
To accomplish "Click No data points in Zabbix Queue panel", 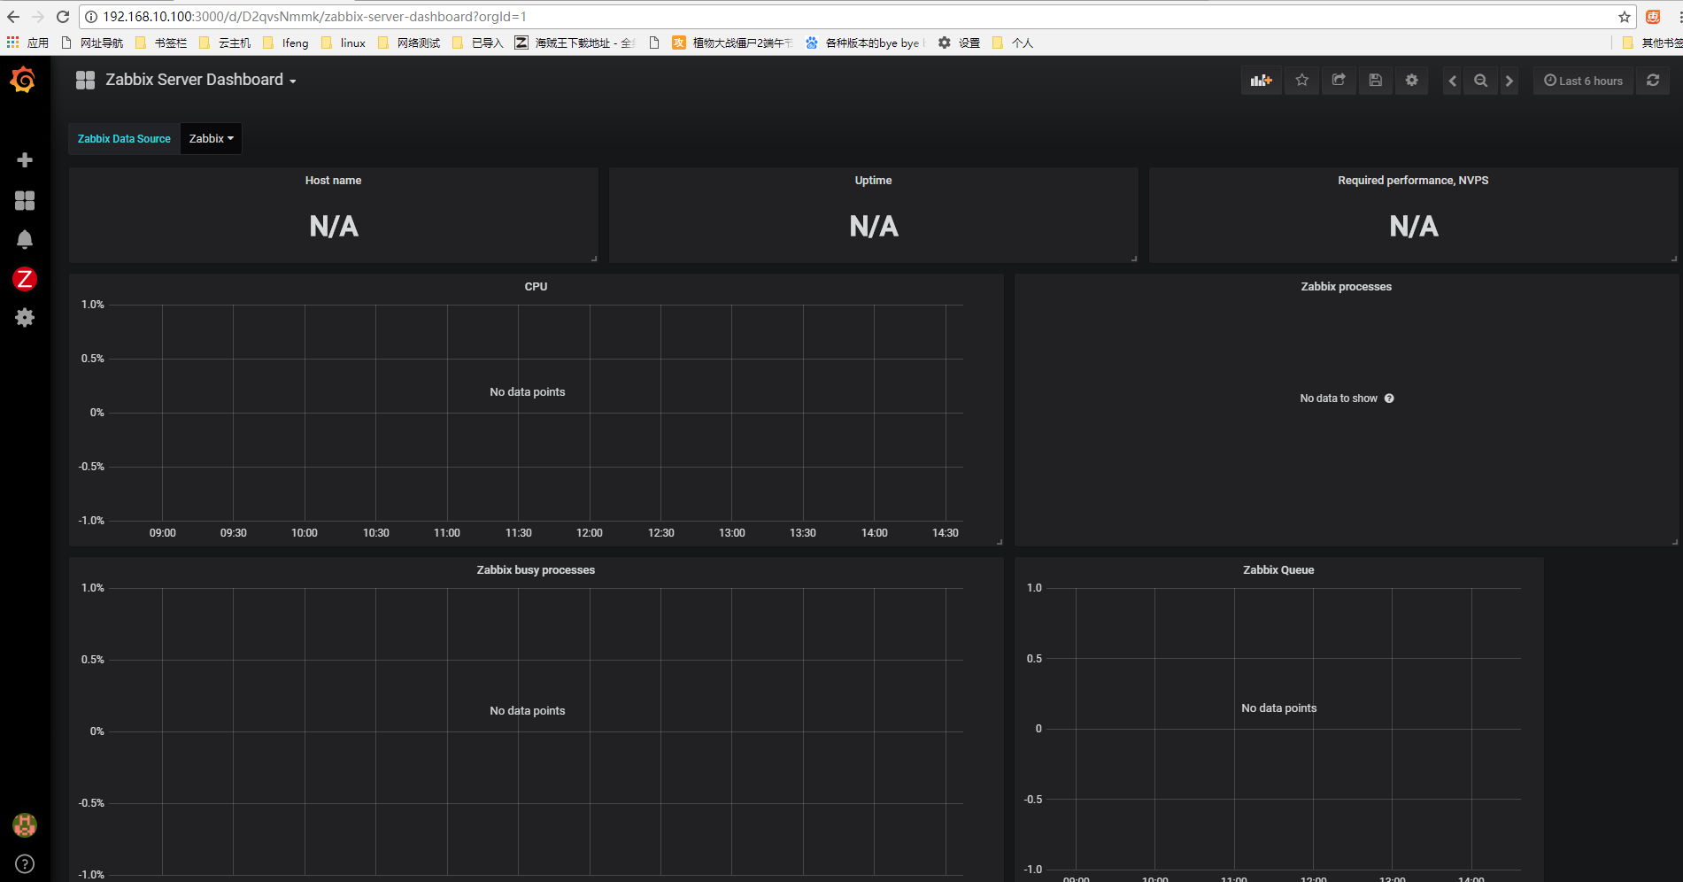I will pyautogui.click(x=1278, y=708).
